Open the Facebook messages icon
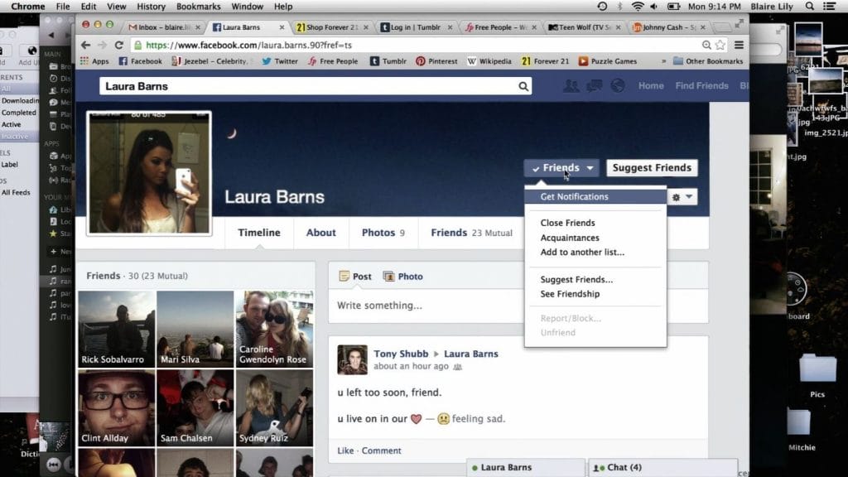The width and height of the screenshot is (848, 477). tap(594, 85)
